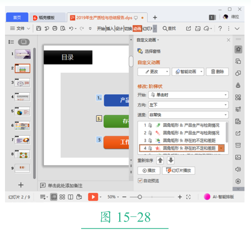
Task: Switch to slide thumbnail view icon
Action: tap(24, 42)
